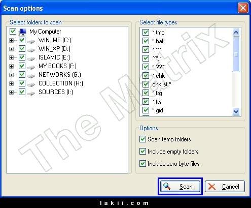This screenshot has width=251, height=208.
Task: Uncheck the *.tmp file type
Action: [146, 32]
